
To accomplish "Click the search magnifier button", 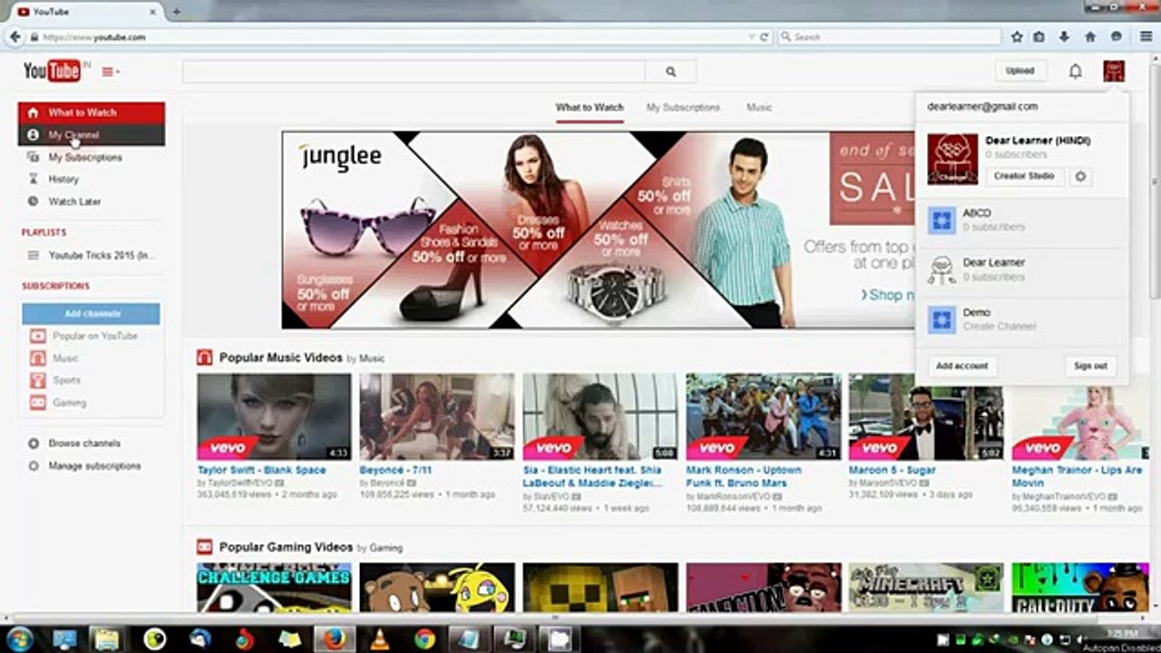I will tap(670, 72).
